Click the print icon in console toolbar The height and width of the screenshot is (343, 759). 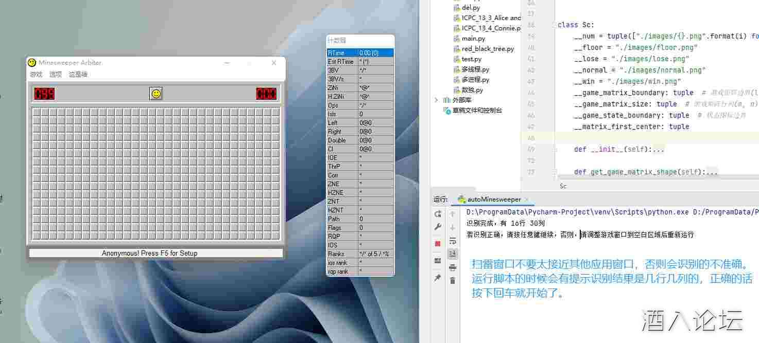click(x=453, y=267)
